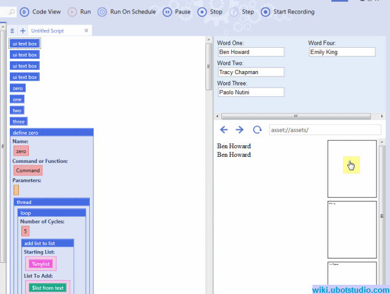The width and height of the screenshot is (390, 294).
Task: Close the Untitled Script tab
Action: (86, 31)
